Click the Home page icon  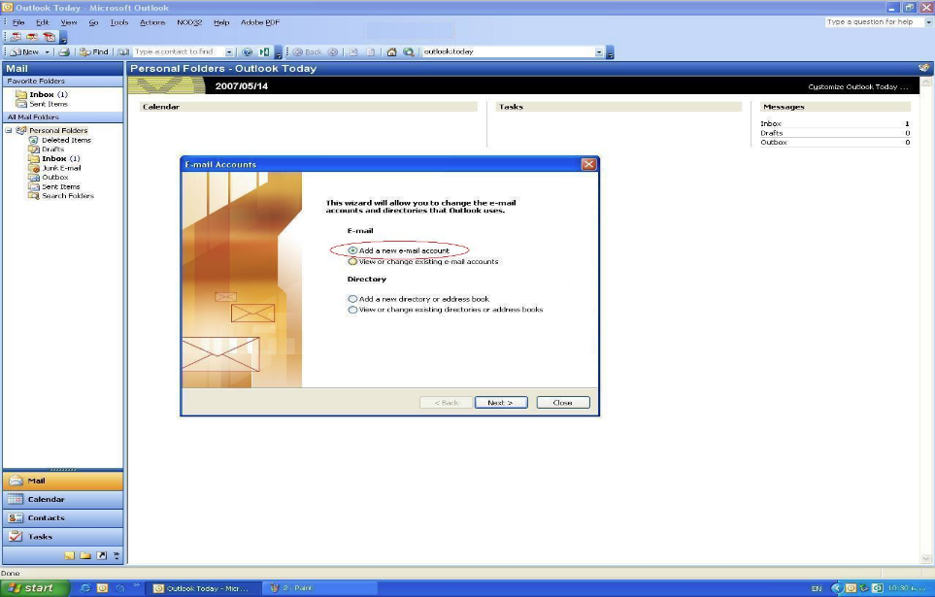point(392,51)
